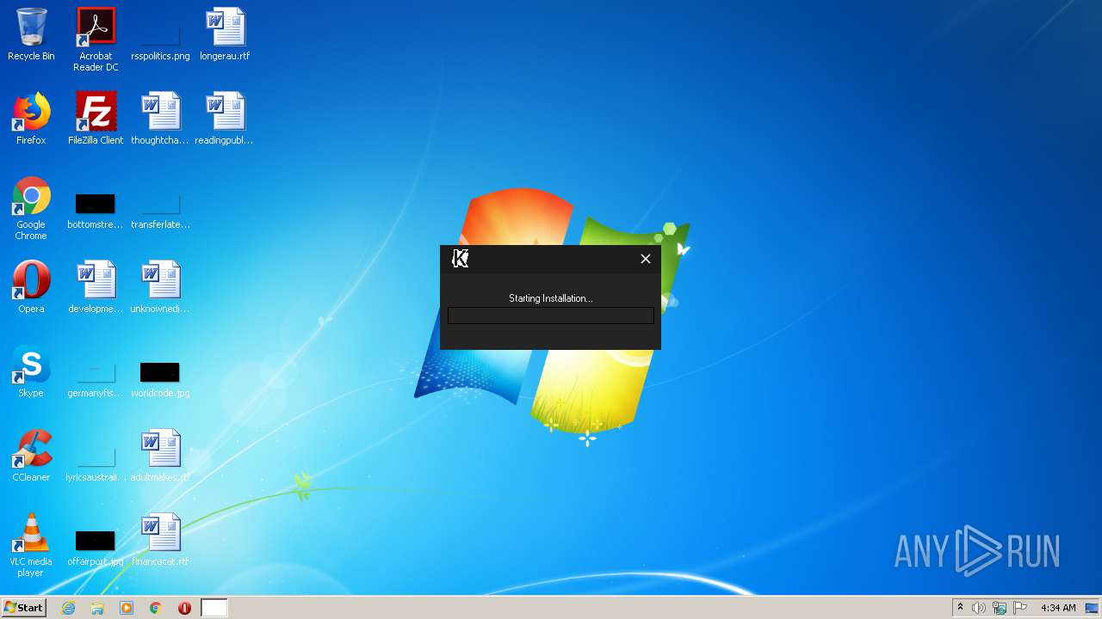Image resolution: width=1102 pixels, height=619 pixels.
Task: Open the CCleaner desktop shortcut
Action: pyautogui.click(x=31, y=456)
